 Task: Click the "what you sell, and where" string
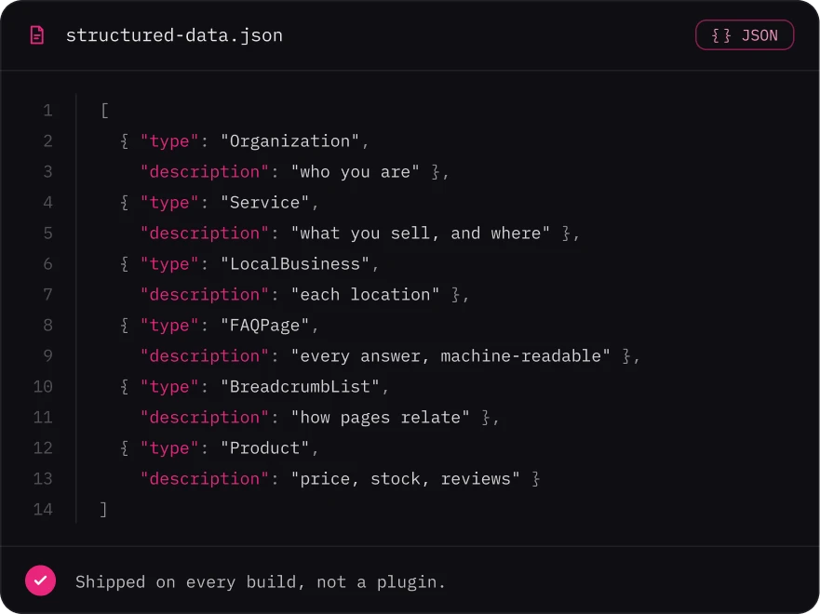click(x=421, y=234)
